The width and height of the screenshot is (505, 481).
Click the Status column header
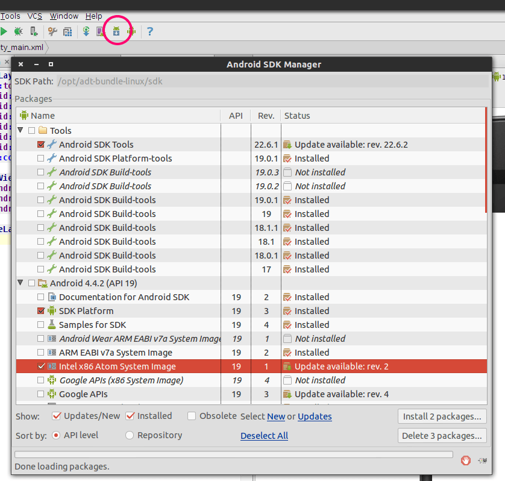tap(383, 116)
